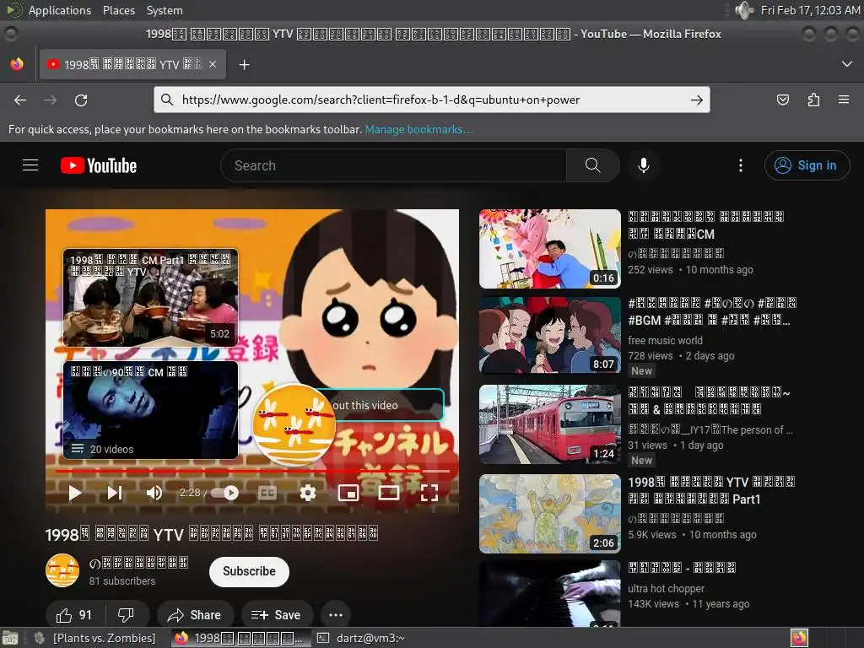Viewport: 864px width, 648px height.
Task: Click Firefox icon in bottom-right tray
Action: tap(799, 638)
